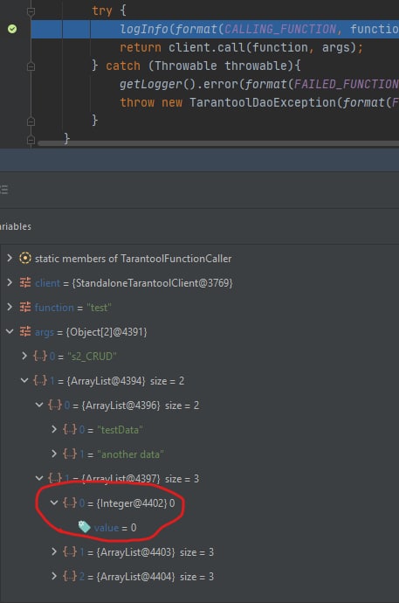The image size is (399, 603).
Task: Click the object icon beside "s2_CRUD"
Action: pos(40,356)
